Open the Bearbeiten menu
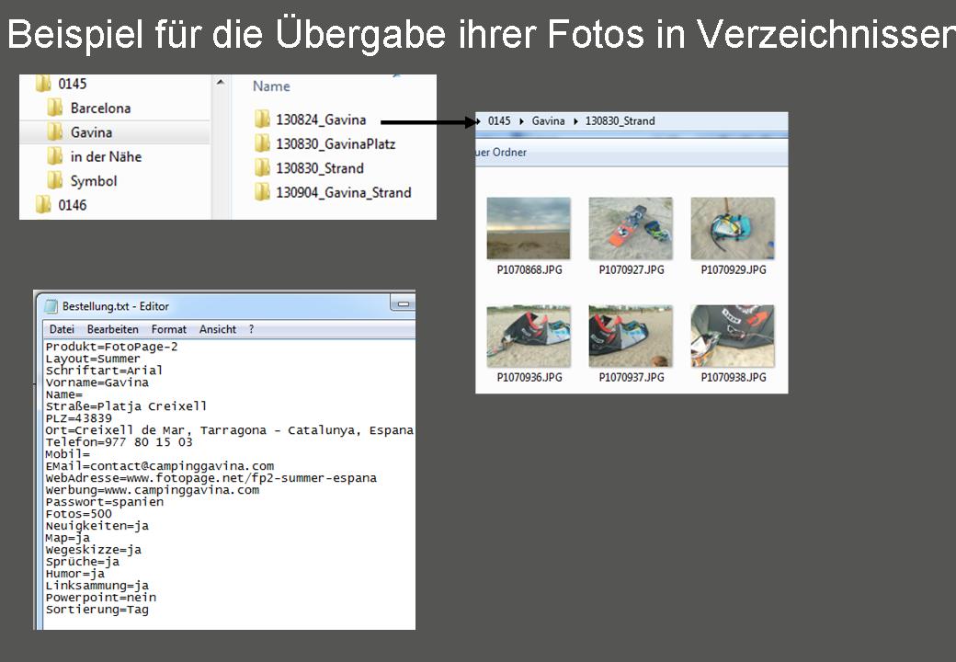The height and width of the screenshot is (662, 956). [113, 329]
